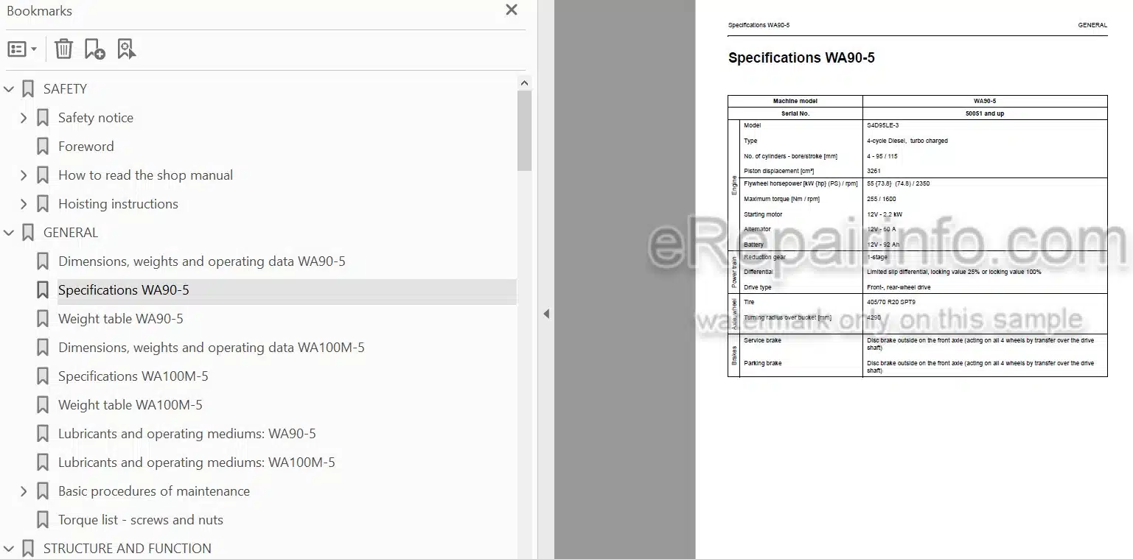Open Dimensions, weights and operating data WA100M-5
This screenshot has width=1133, height=559.
coord(212,348)
